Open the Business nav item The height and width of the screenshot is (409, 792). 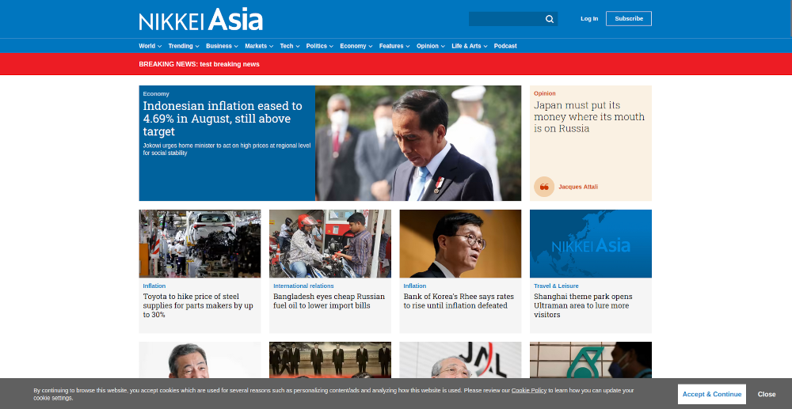pyautogui.click(x=219, y=46)
